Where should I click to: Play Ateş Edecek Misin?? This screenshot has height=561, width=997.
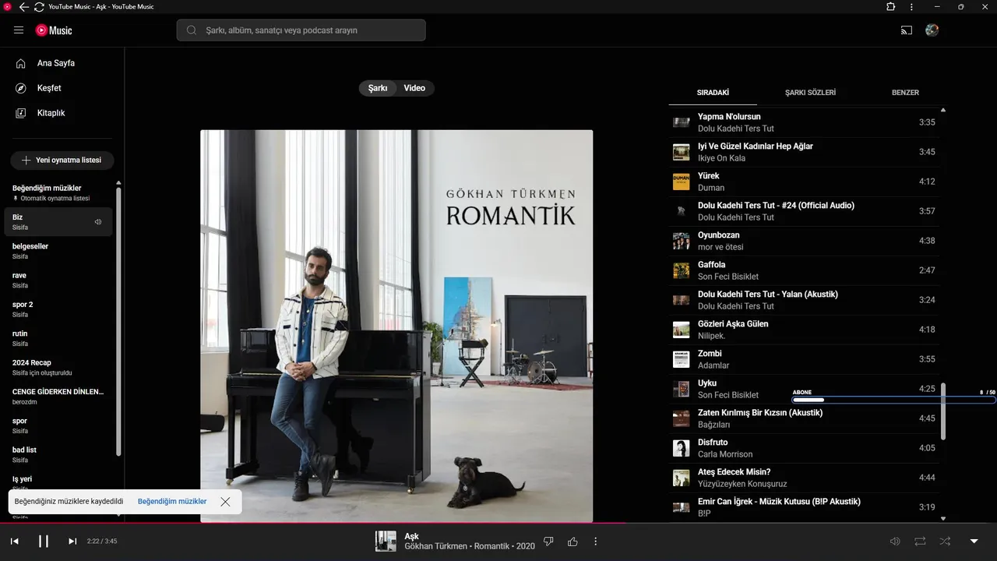pyautogui.click(x=804, y=478)
